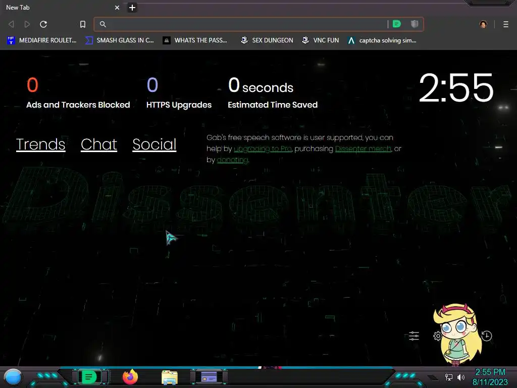Go back with the browser back arrow
Image resolution: width=517 pixels, height=388 pixels.
(x=11, y=24)
